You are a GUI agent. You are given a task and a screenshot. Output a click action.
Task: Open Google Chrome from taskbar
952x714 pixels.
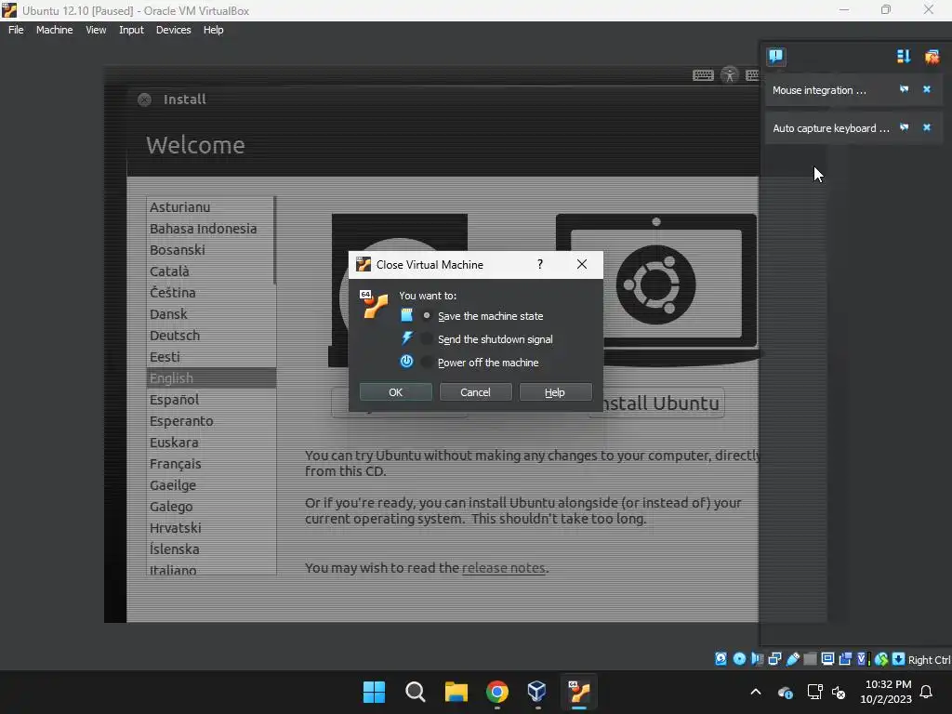[x=496, y=692]
